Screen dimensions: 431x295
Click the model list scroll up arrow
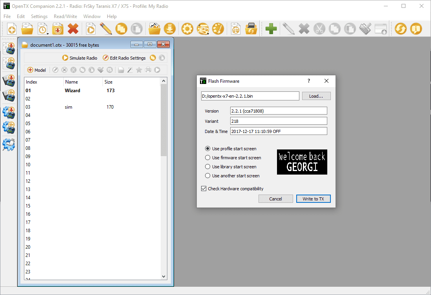point(163,81)
